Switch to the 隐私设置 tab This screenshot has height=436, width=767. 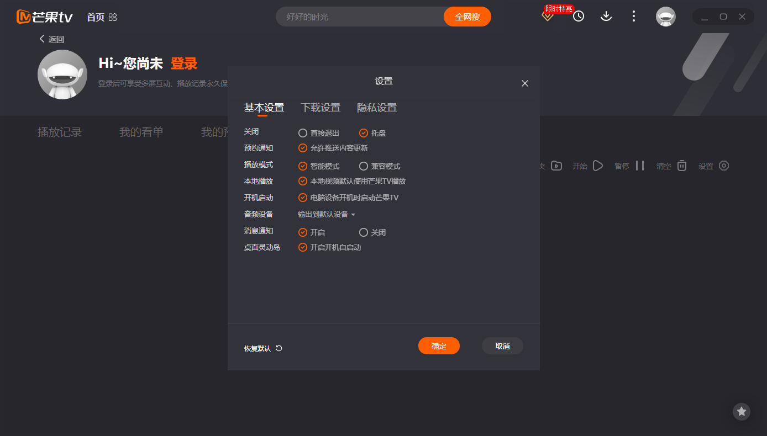coord(376,108)
